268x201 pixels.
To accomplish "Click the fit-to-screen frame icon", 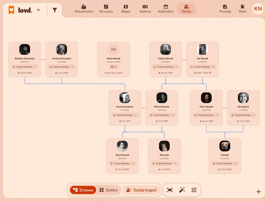I will (x=170, y=190).
